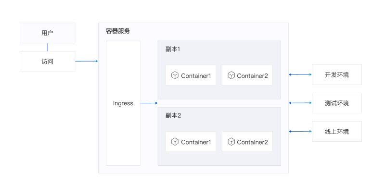Click the 副本2 group label
The height and width of the screenshot is (196, 385).
click(x=173, y=116)
